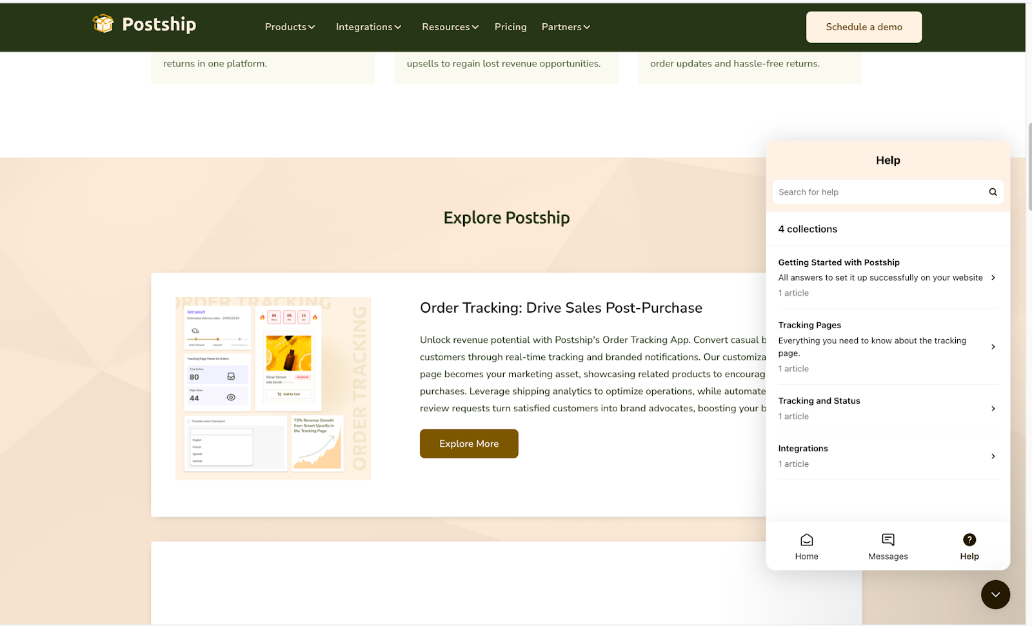Click chevron next to Tracking and Status
1032x626 pixels.
click(993, 409)
